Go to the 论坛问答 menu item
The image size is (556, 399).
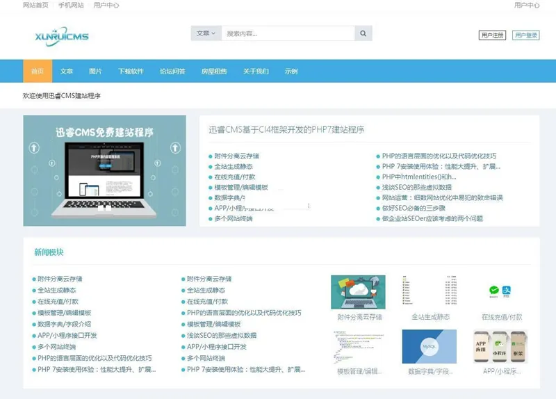coord(172,72)
